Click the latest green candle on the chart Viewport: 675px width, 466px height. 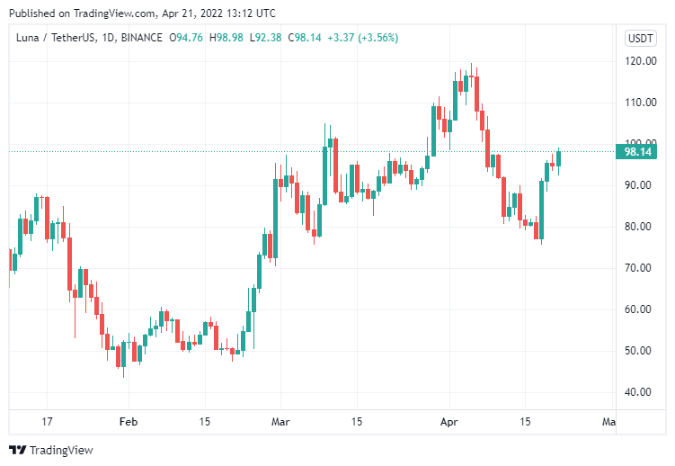pos(559,158)
